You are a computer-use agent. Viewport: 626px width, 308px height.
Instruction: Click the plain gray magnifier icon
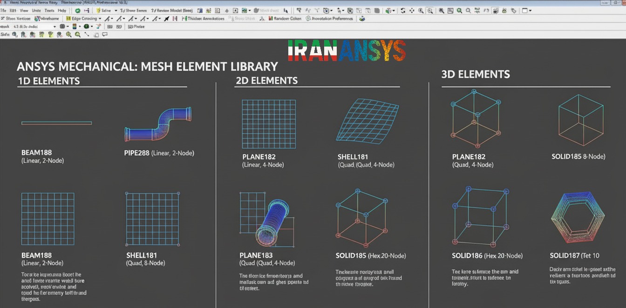pos(468,11)
